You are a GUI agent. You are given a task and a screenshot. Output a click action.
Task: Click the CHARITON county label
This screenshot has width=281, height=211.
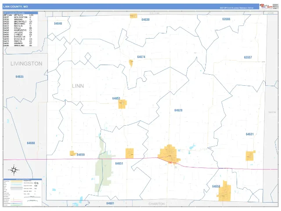coord(156,204)
